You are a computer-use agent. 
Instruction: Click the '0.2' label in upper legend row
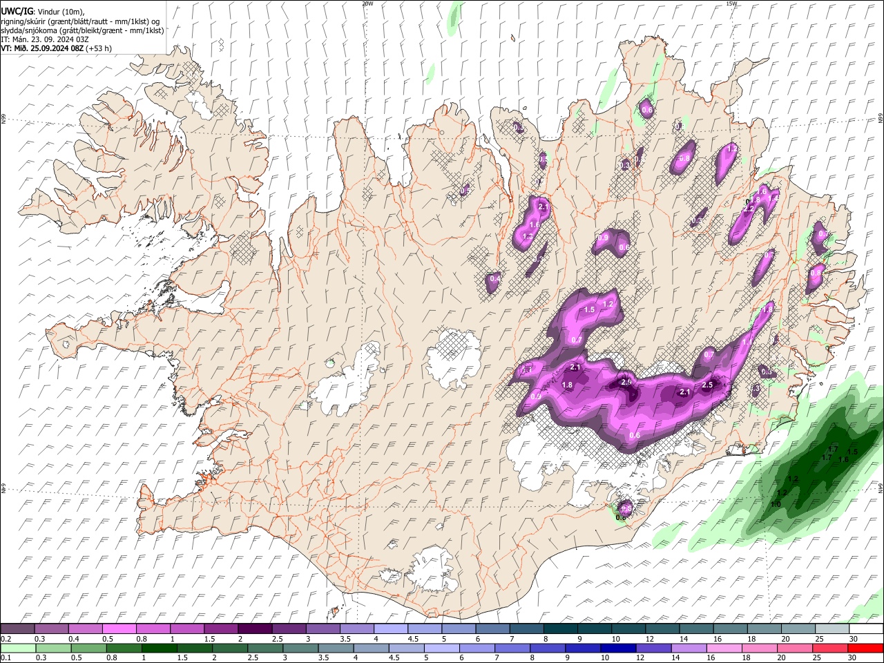[6, 639]
